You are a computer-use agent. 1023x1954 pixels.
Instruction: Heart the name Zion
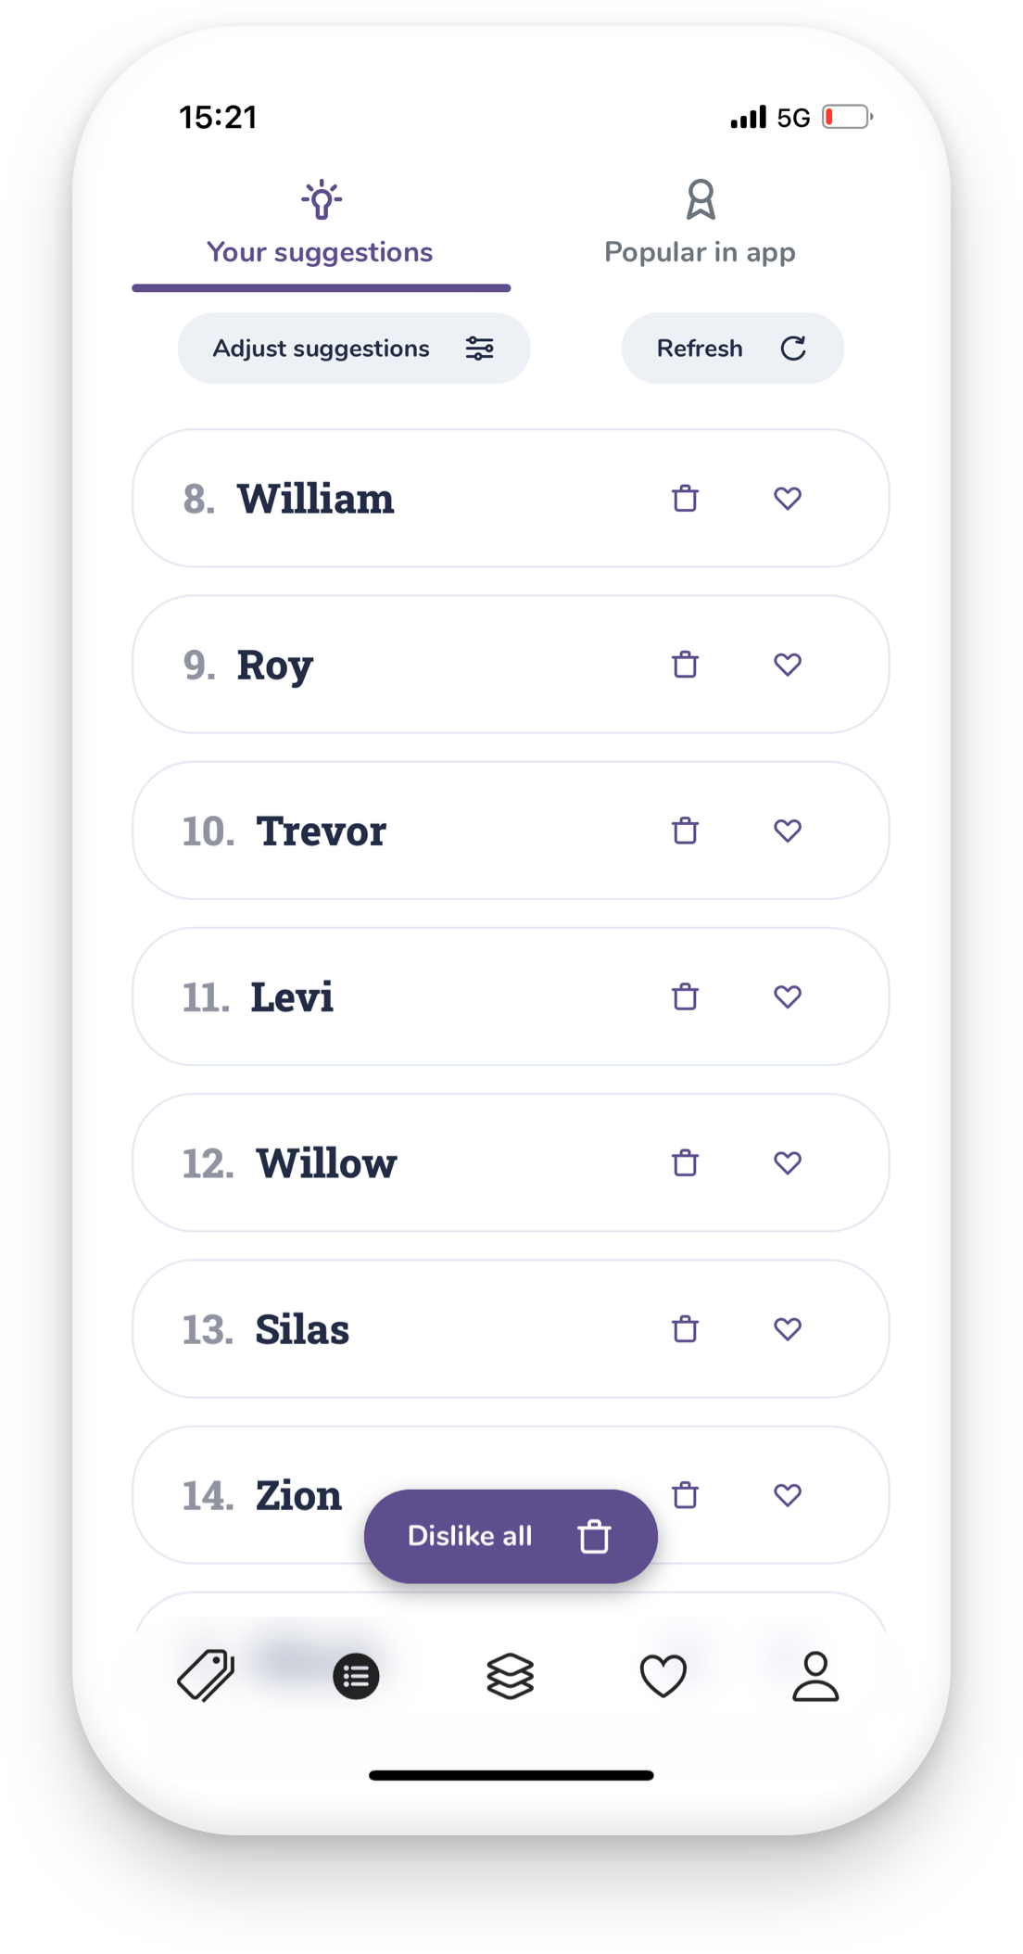(x=788, y=1495)
